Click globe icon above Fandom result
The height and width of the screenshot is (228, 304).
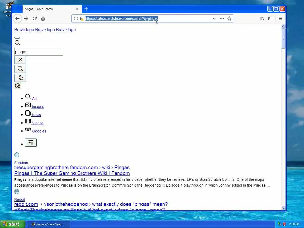pyautogui.click(x=17, y=155)
